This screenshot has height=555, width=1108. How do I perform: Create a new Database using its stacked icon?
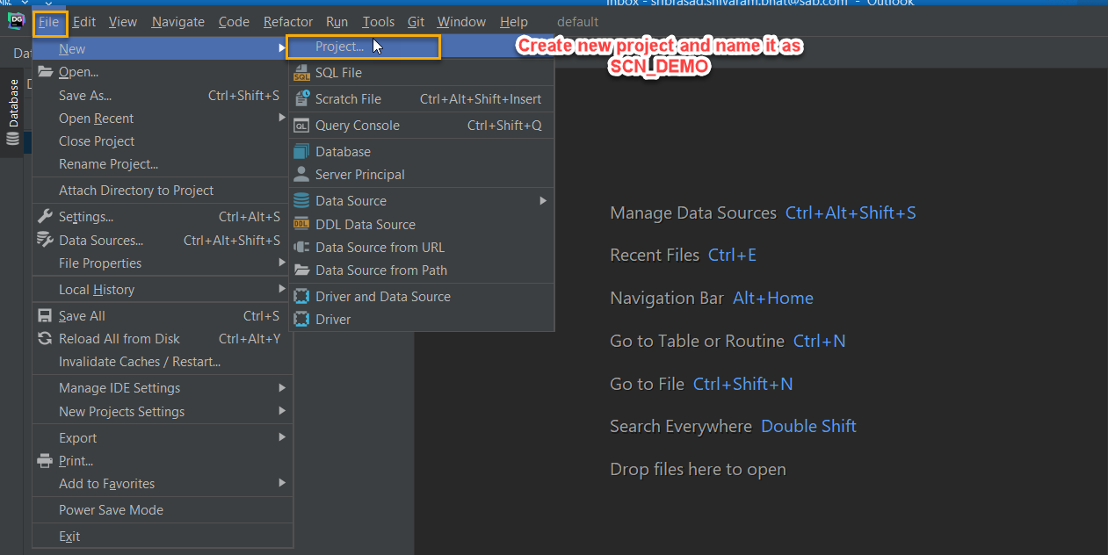pyautogui.click(x=302, y=151)
